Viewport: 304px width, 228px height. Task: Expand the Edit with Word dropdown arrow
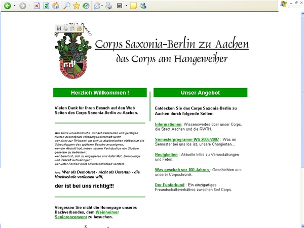[126, 6]
